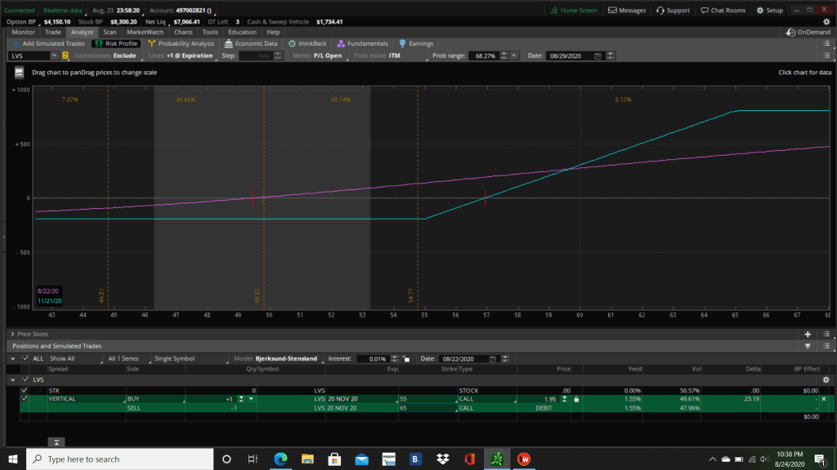Image resolution: width=837 pixels, height=470 pixels.
Task: Uncheck the VERTICAL spread row checkbox
Action: click(x=25, y=399)
